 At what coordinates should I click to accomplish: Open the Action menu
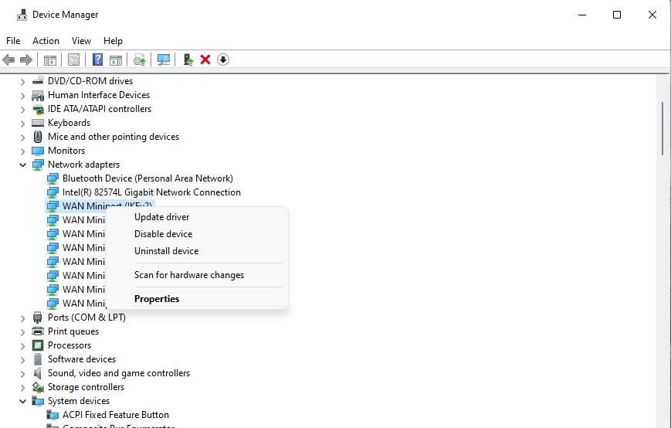(x=46, y=41)
